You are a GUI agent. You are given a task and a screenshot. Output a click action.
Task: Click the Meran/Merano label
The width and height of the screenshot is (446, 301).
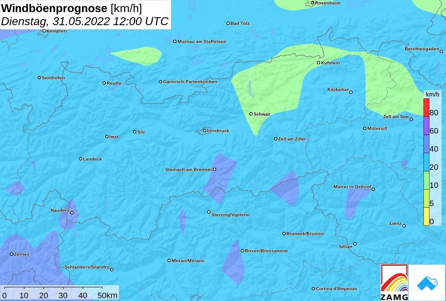coord(188,261)
